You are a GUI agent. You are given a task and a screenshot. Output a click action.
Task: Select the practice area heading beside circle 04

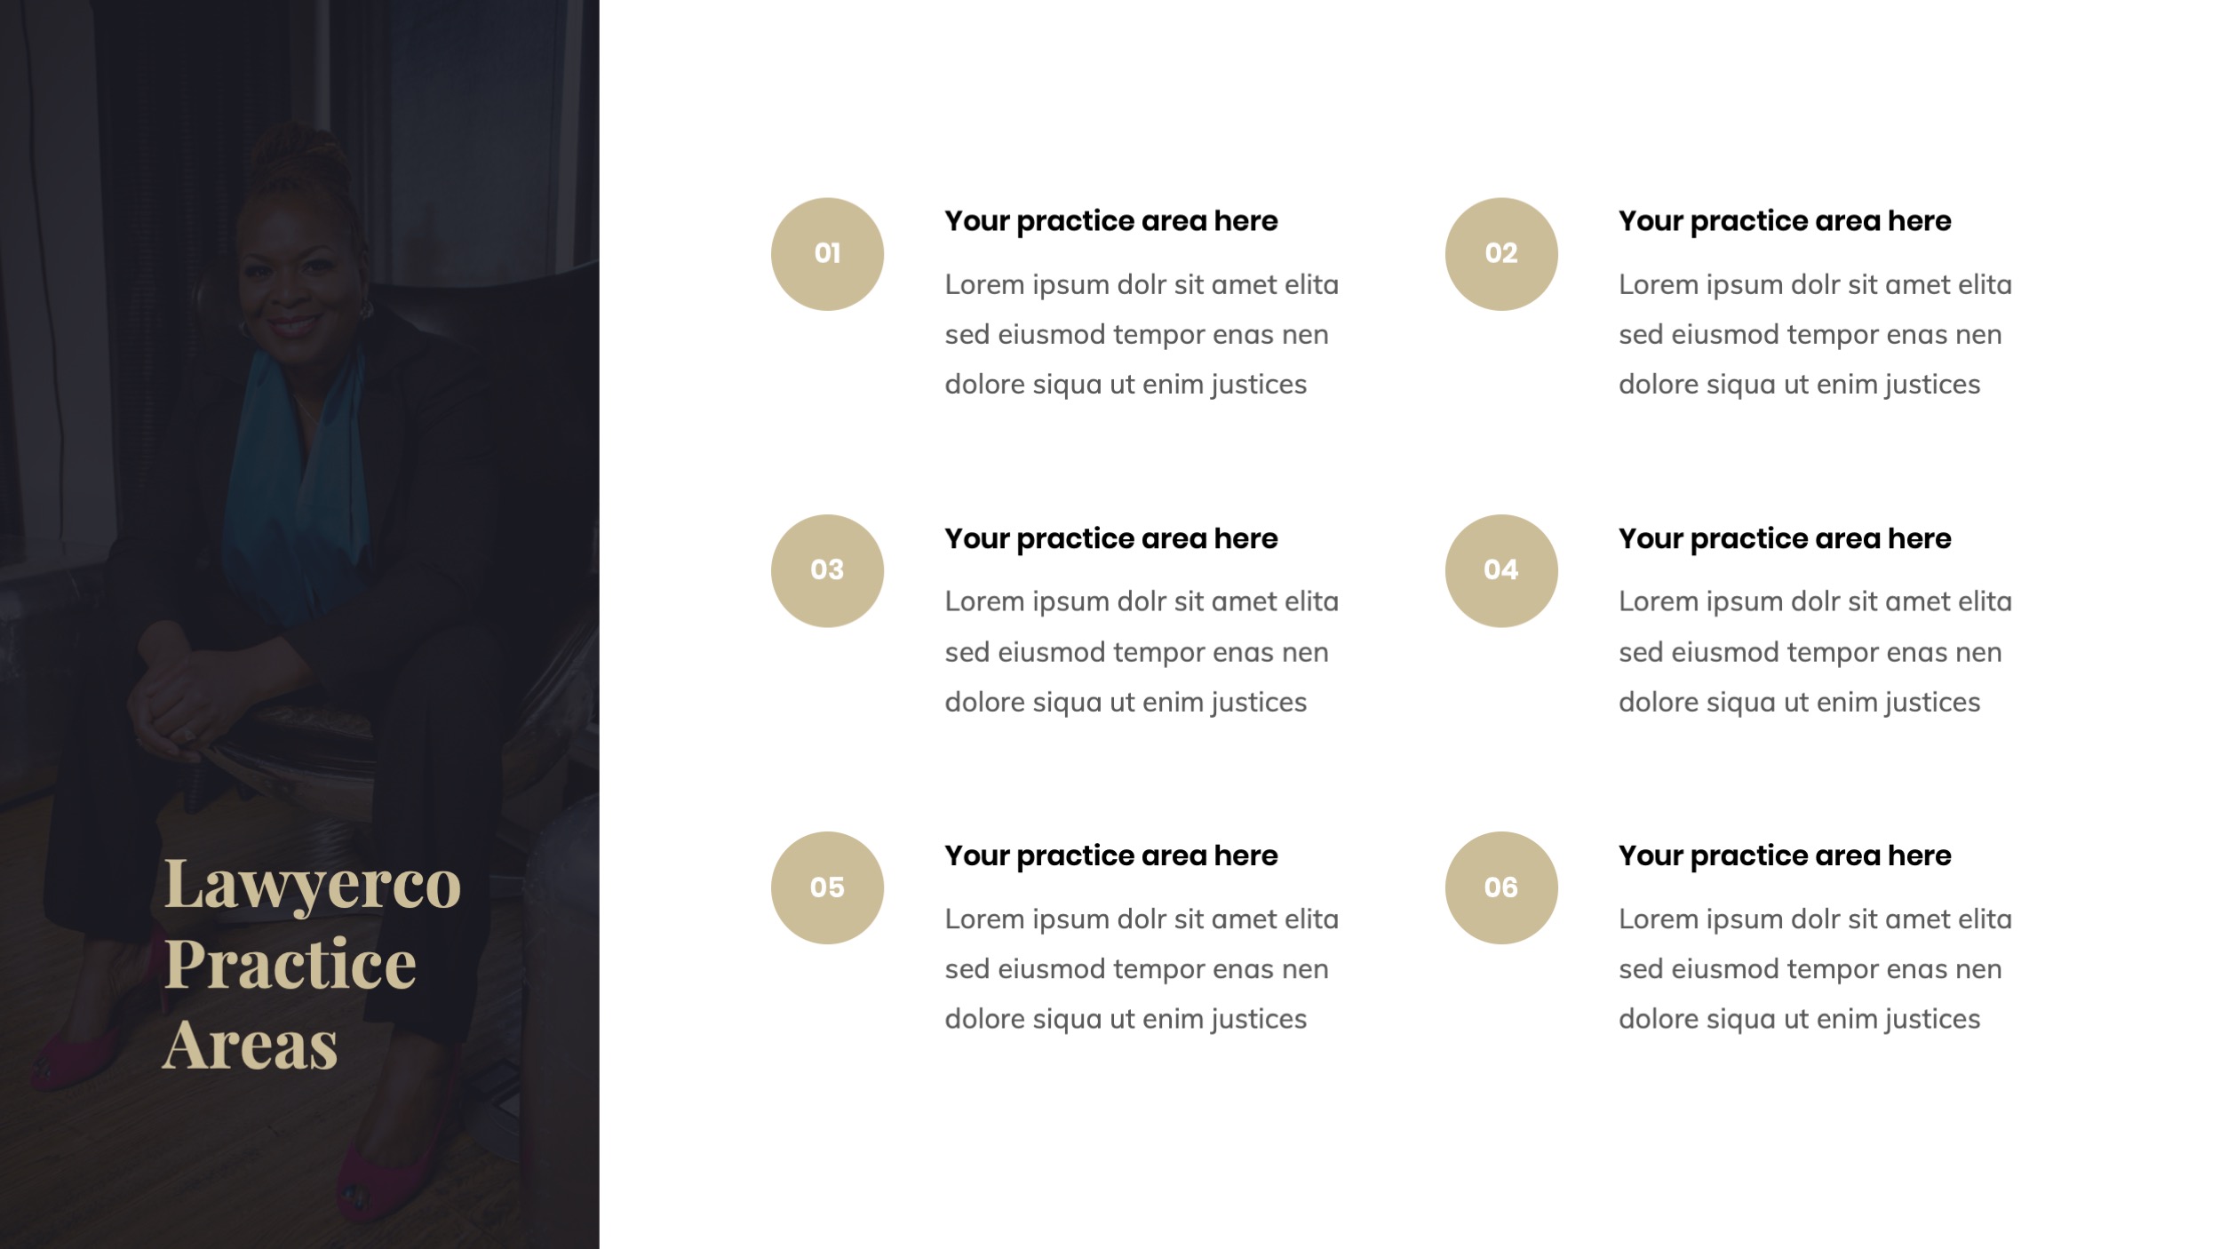(x=1784, y=538)
